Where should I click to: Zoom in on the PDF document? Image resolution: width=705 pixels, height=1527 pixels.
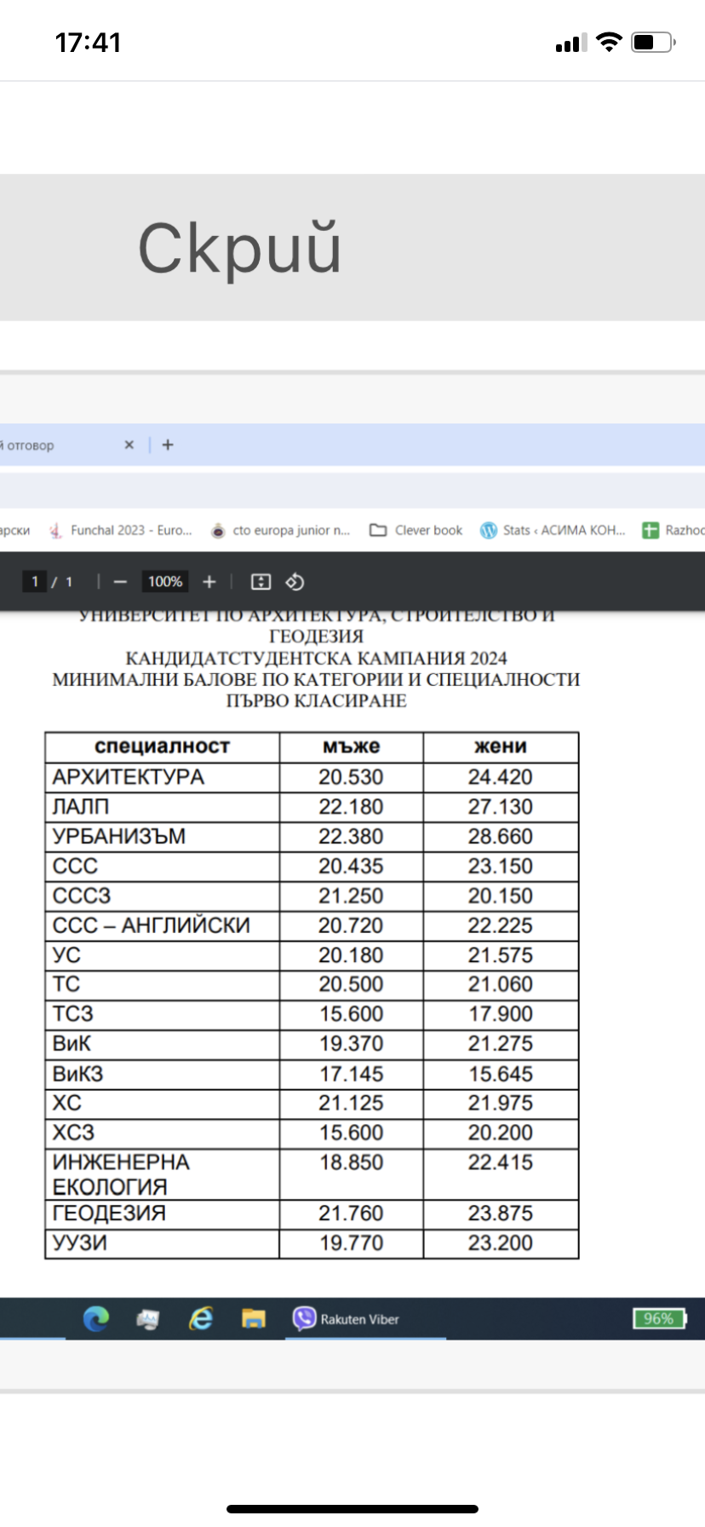(x=209, y=582)
